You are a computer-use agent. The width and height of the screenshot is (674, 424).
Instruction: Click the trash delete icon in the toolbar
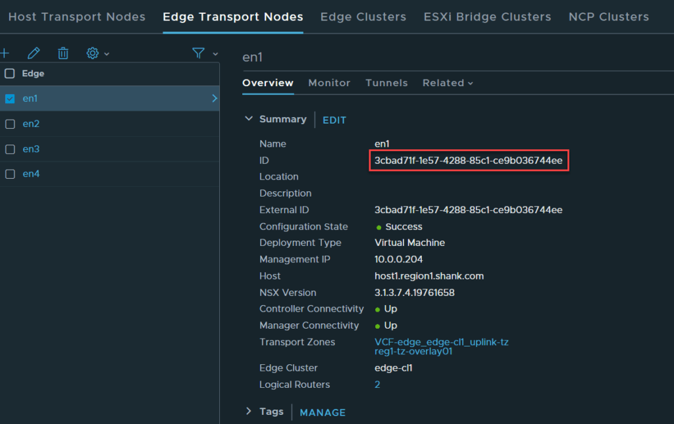click(63, 53)
